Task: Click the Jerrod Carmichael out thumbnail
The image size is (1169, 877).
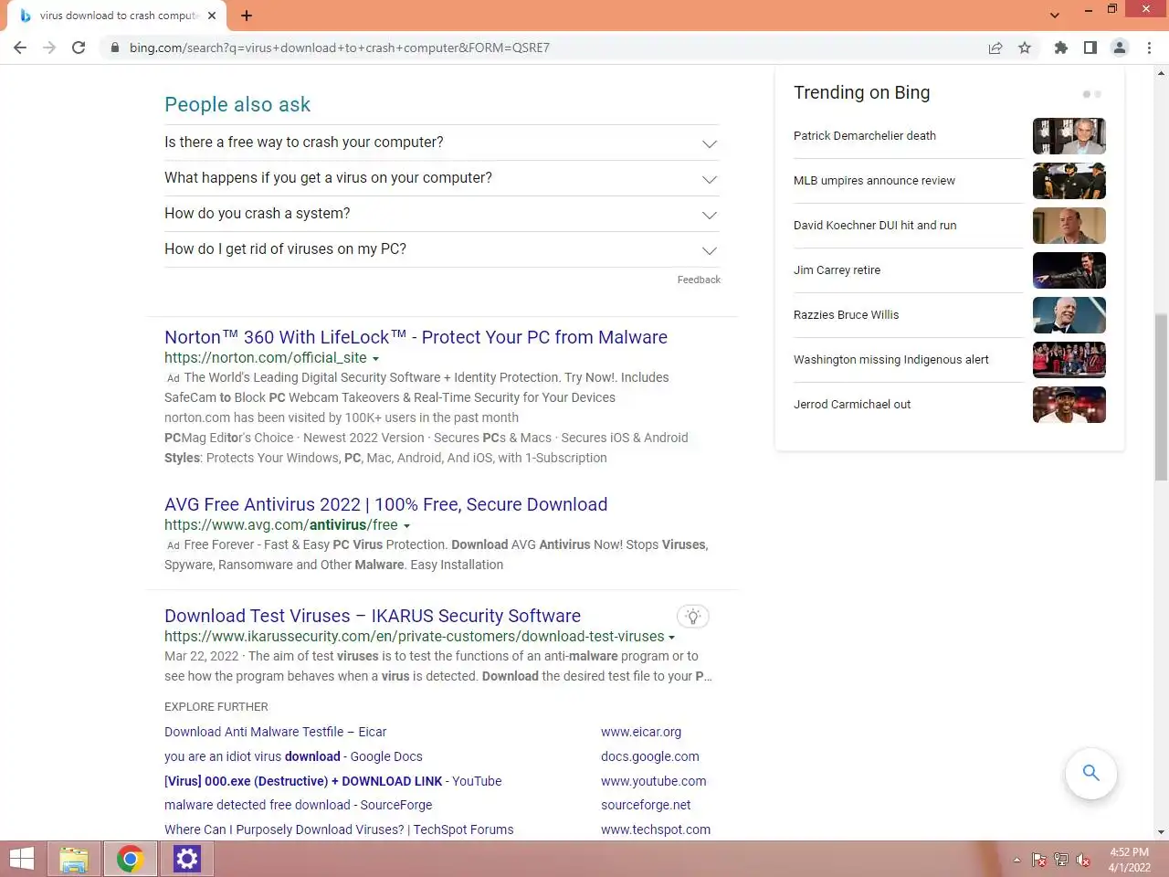Action: tap(1069, 405)
